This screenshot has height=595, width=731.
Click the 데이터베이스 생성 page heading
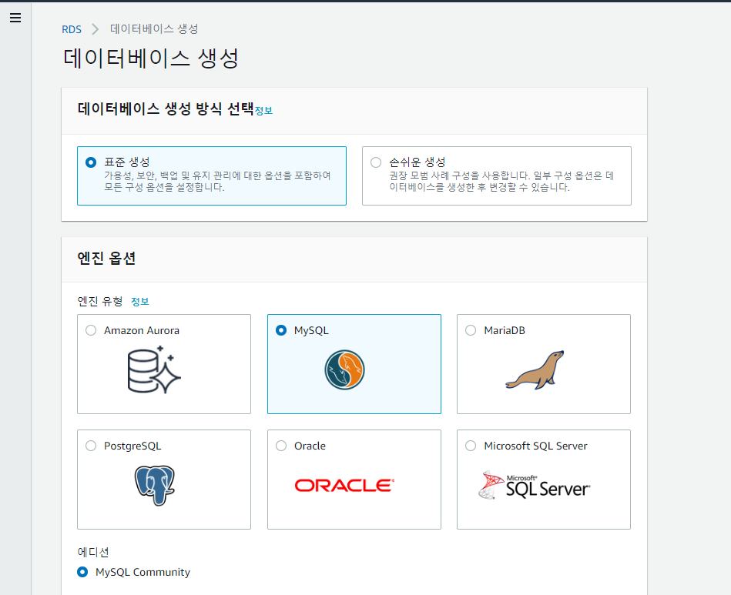tap(150, 58)
